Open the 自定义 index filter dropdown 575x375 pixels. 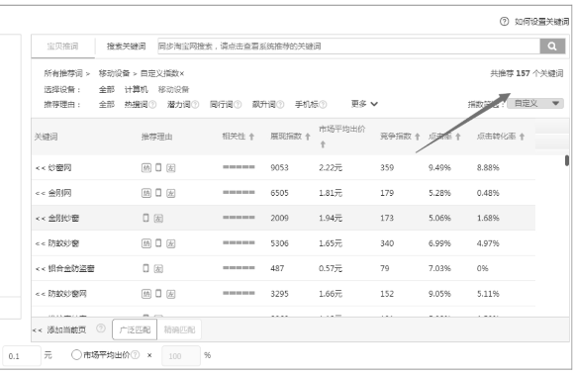click(535, 104)
